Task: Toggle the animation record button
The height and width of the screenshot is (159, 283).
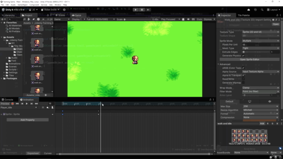Action: point(12,104)
